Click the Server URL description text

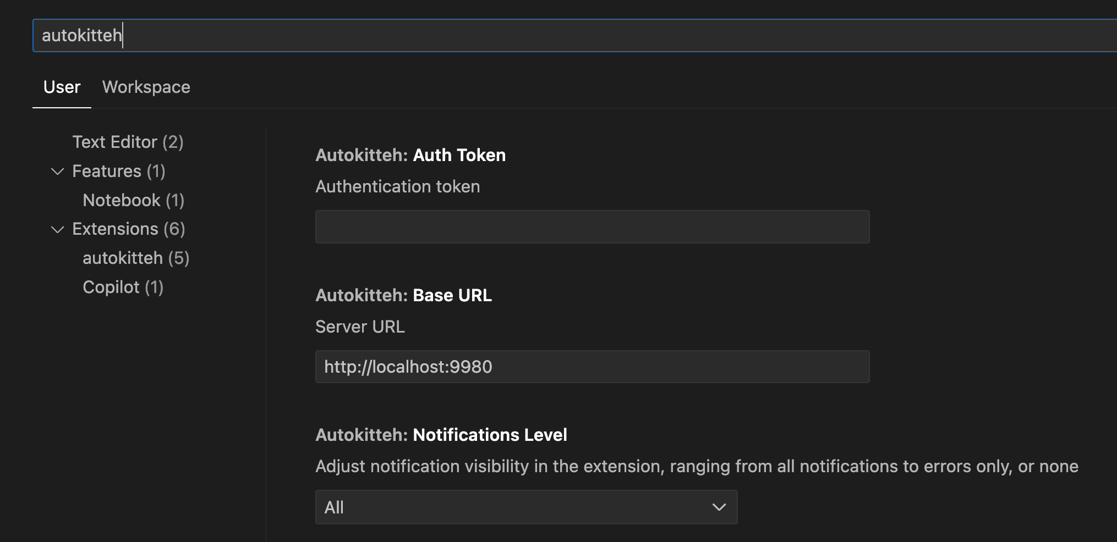pyautogui.click(x=360, y=327)
